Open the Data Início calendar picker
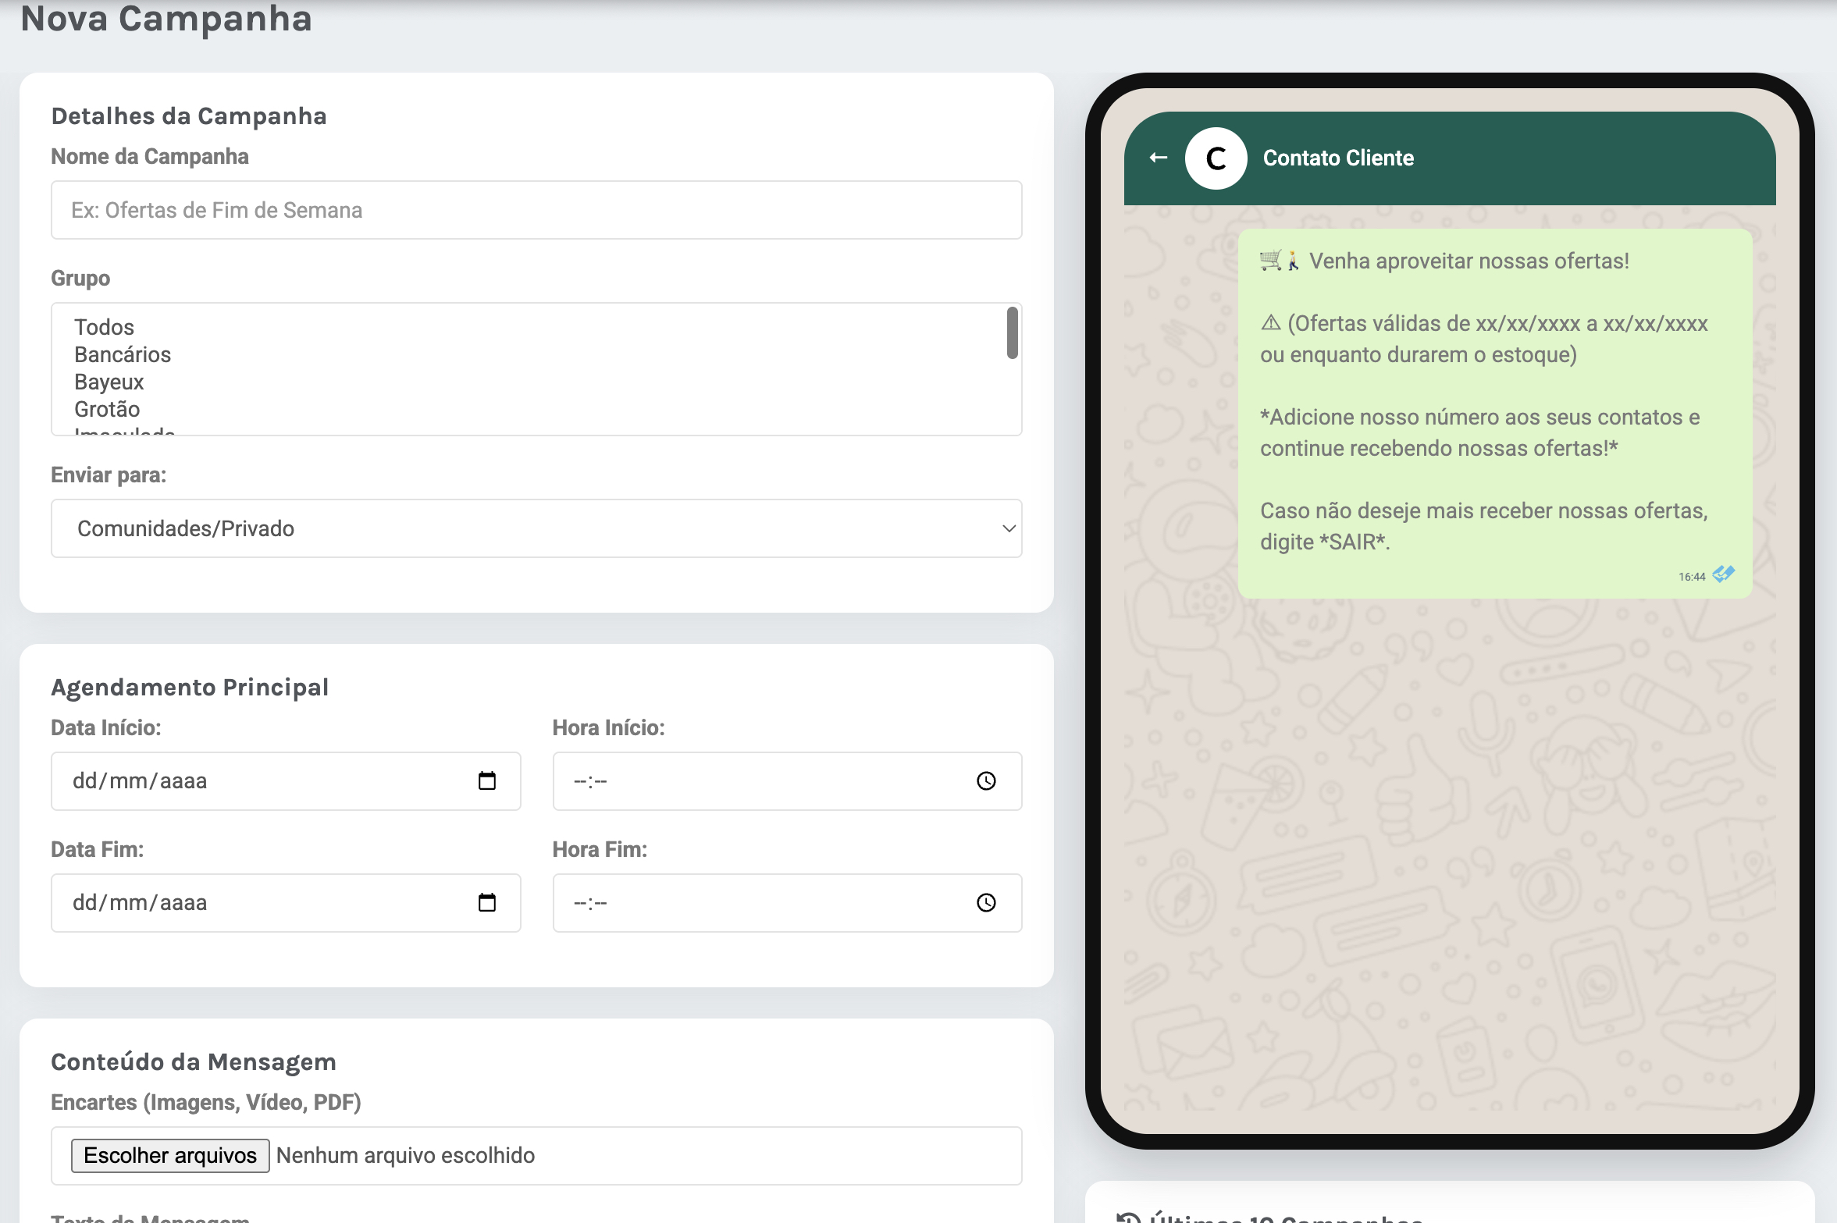The image size is (1837, 1223). pos(487,780)
